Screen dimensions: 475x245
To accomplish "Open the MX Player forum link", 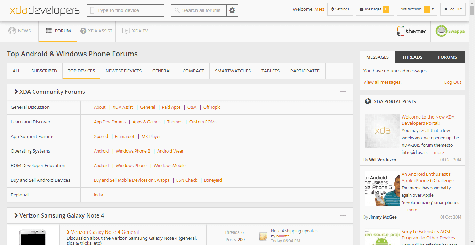I will [x=151, y=137].
